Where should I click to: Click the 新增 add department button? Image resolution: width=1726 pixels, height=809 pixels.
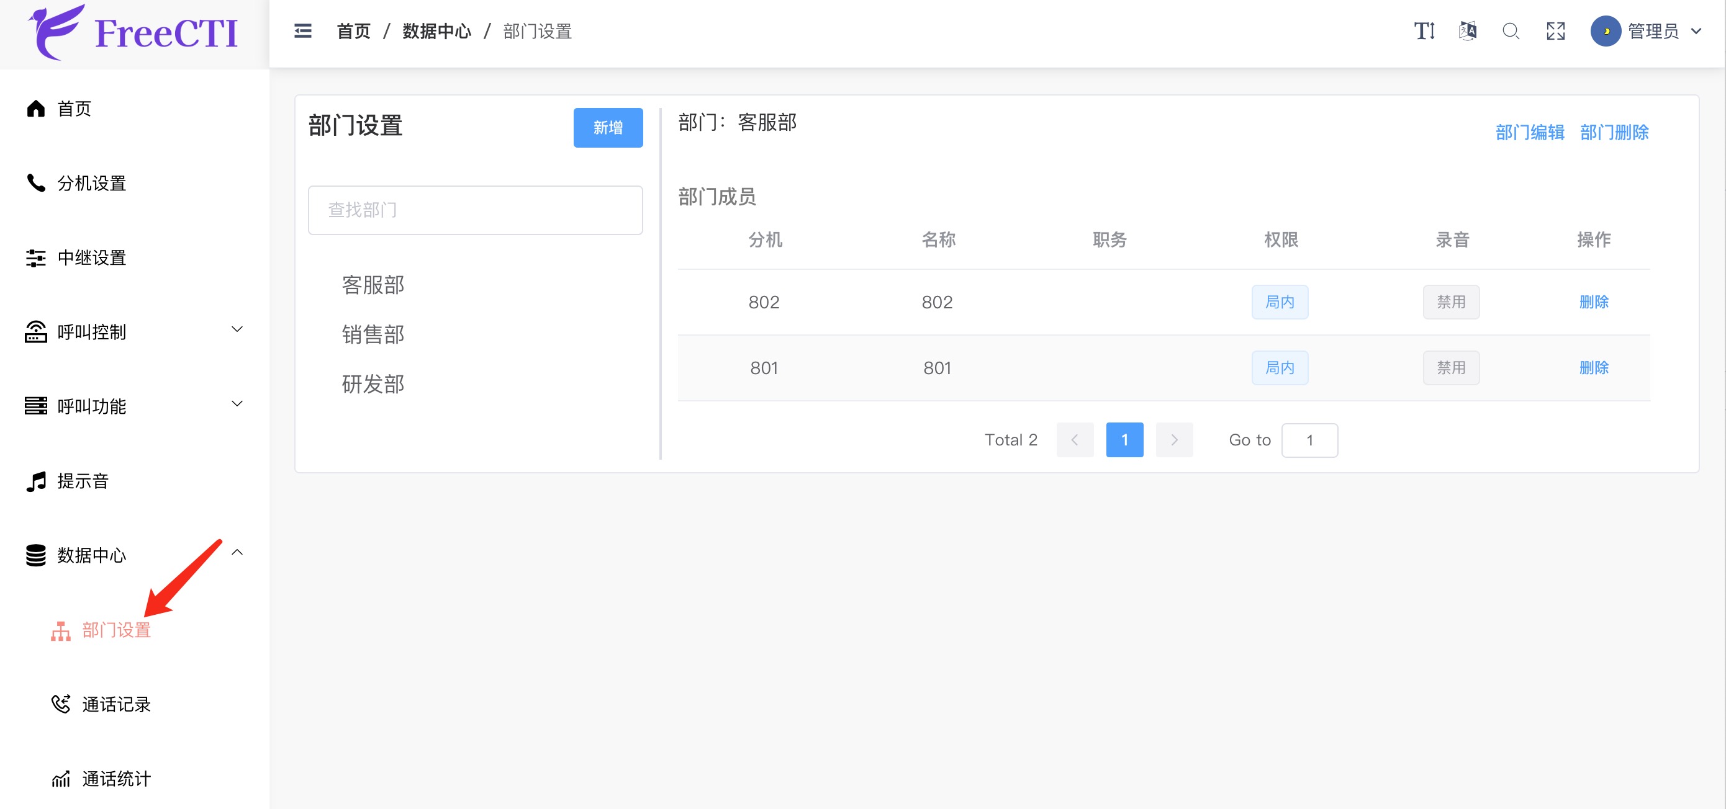(x=607, y=127)
